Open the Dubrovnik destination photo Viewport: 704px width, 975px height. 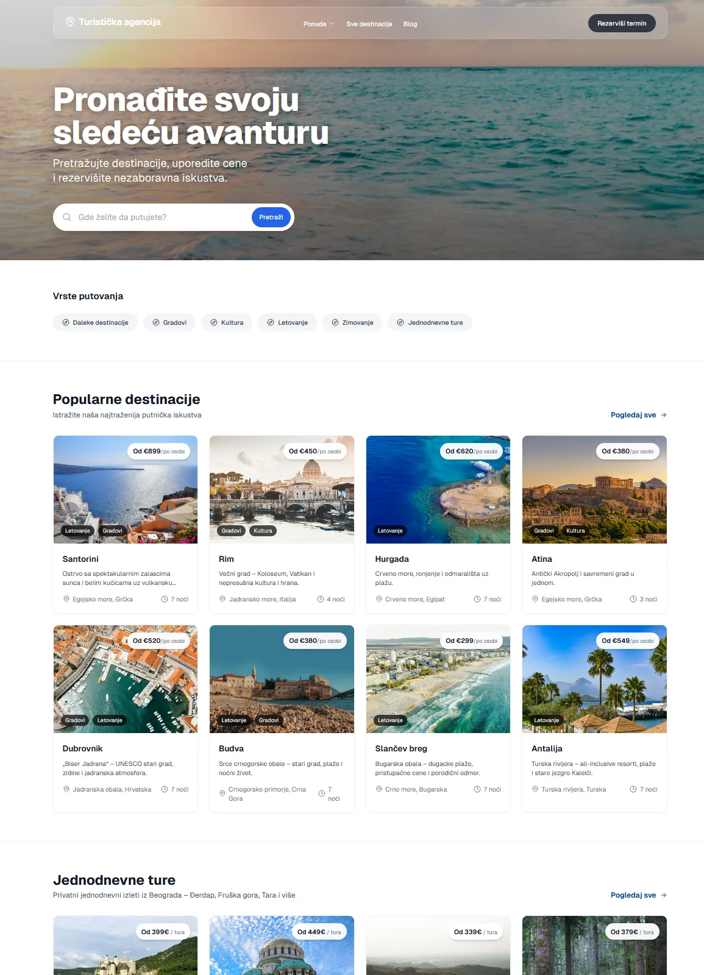(126, 679)
